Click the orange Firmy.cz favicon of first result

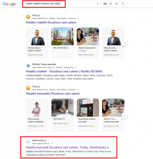pyautogui.click(x=28, y=17)
